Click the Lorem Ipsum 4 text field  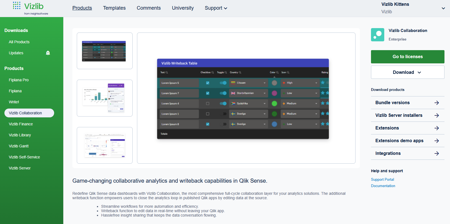[x=179, y=104]
